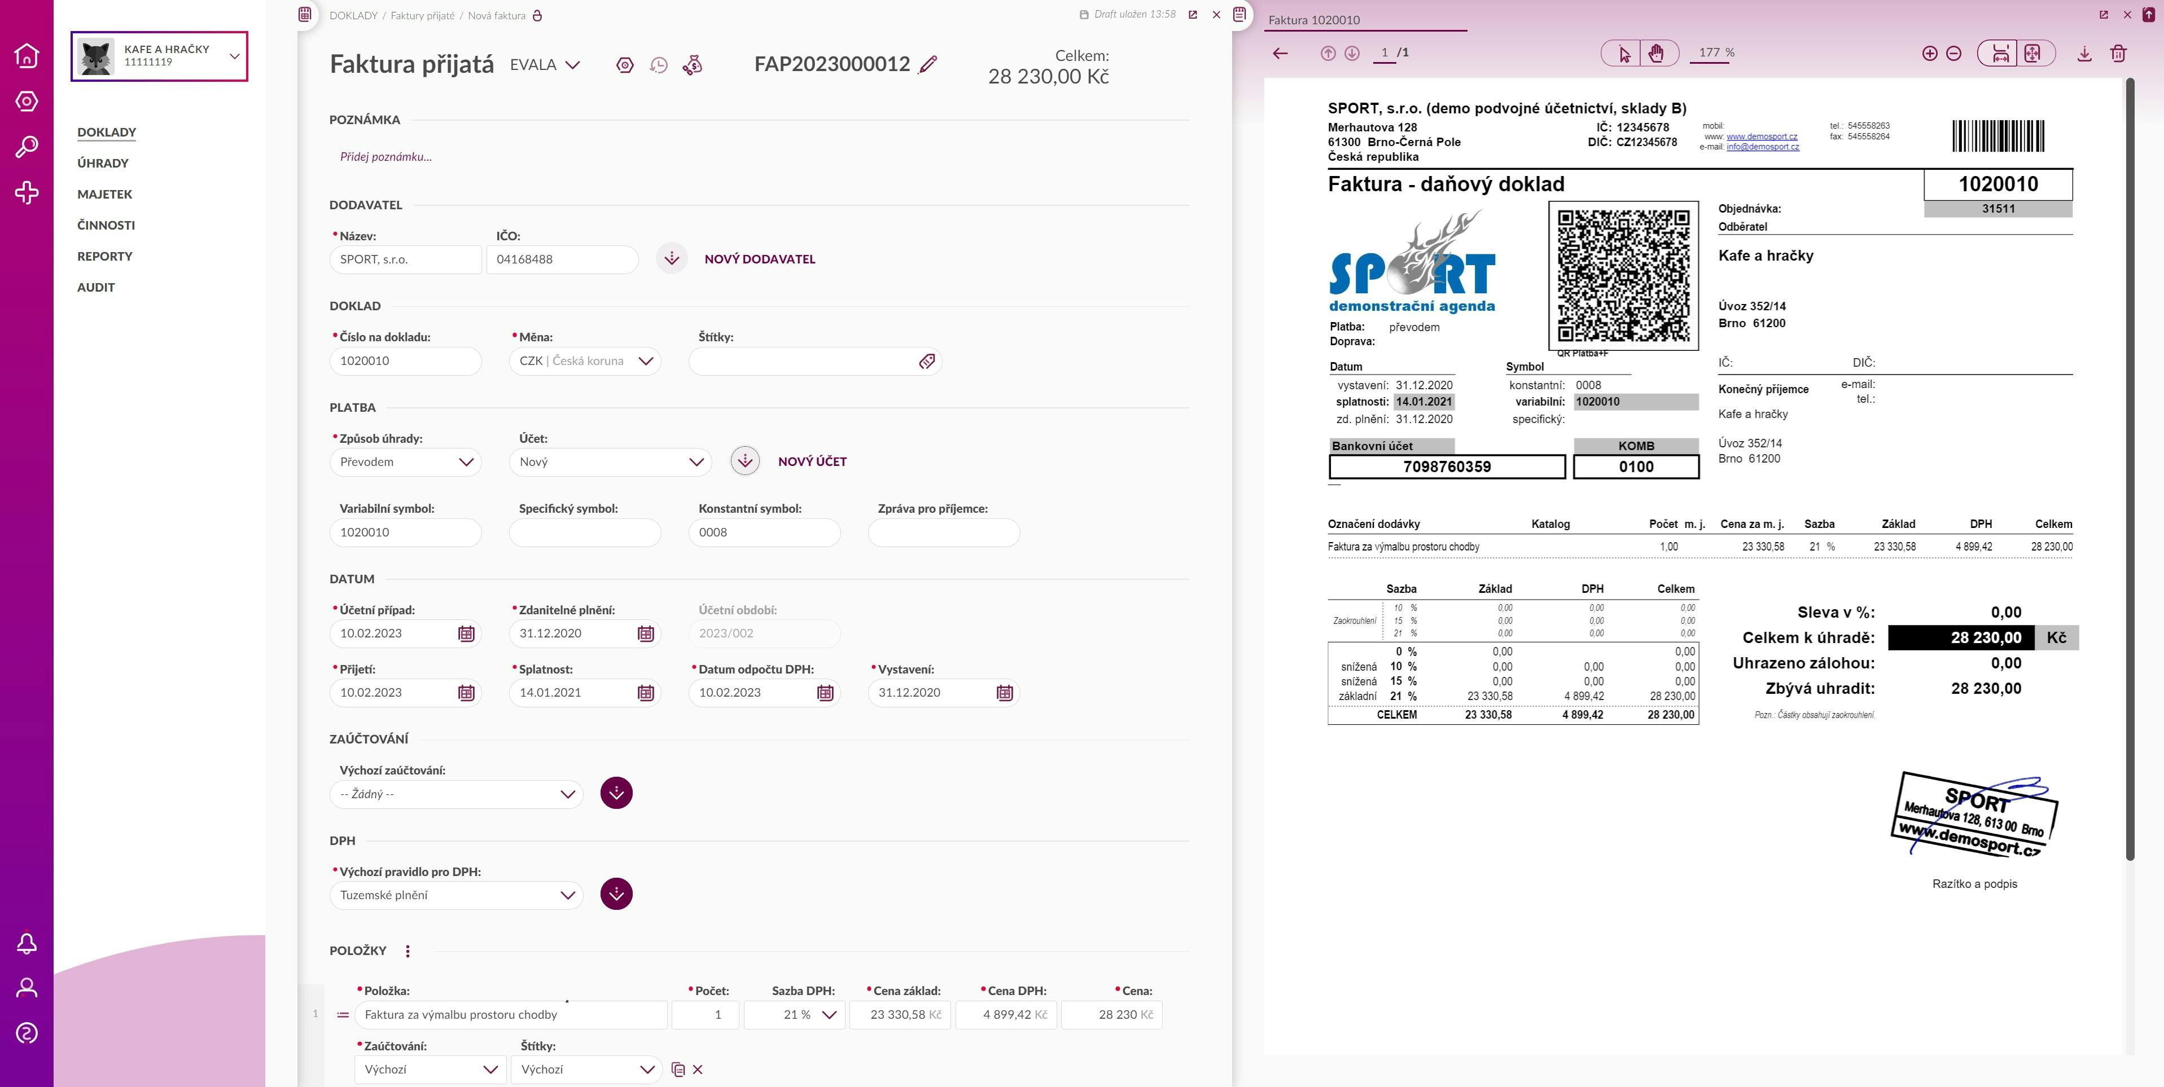Zoom out the invoice preview
This screenshot has height=1087, width=2164.
[x=1954, y=53]
